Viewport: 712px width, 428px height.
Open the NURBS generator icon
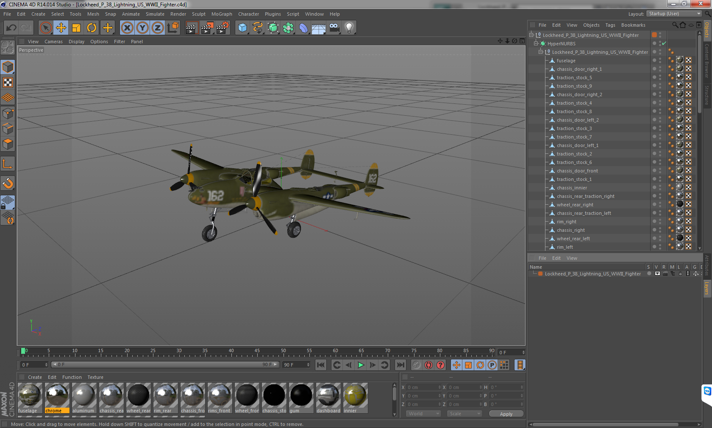click(273, 28)
